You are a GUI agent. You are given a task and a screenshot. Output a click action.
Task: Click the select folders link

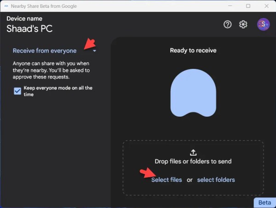[216, 180]
